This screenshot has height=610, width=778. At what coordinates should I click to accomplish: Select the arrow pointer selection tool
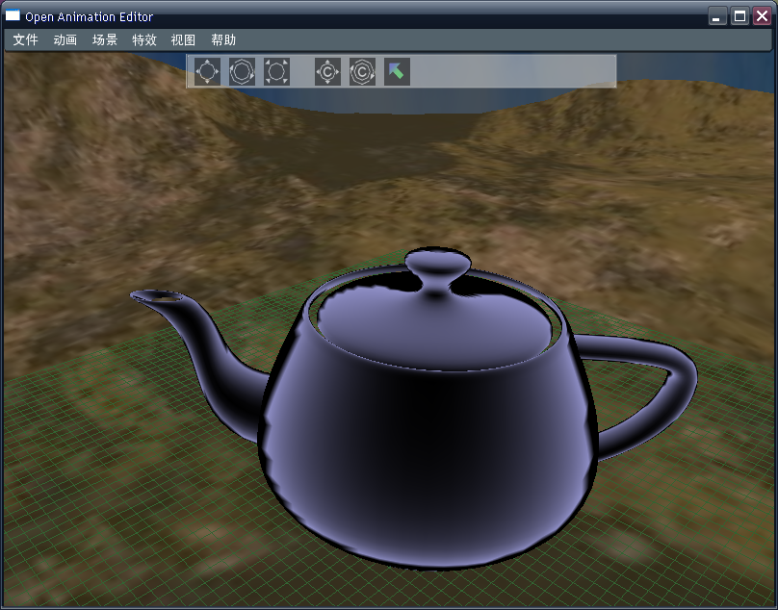coord(397,71)
